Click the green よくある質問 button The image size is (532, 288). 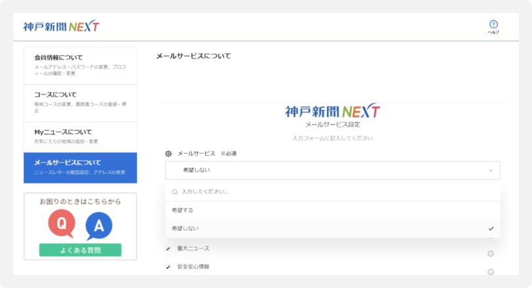(x=80, y=250)
